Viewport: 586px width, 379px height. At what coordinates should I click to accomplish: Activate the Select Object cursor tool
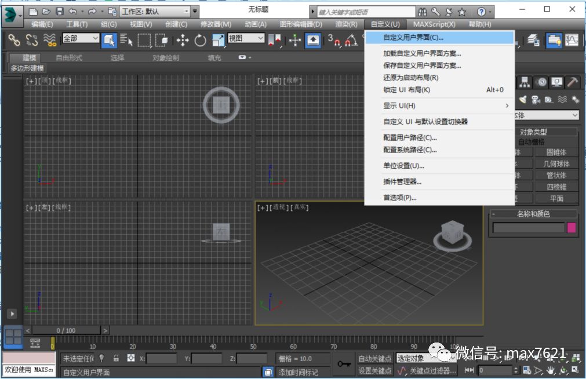(109, 40)
